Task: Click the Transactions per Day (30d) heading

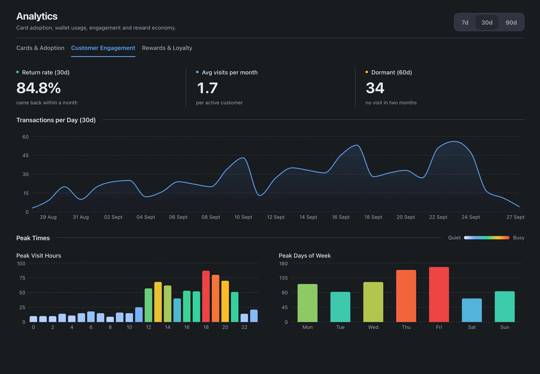Action: [56, 120]
